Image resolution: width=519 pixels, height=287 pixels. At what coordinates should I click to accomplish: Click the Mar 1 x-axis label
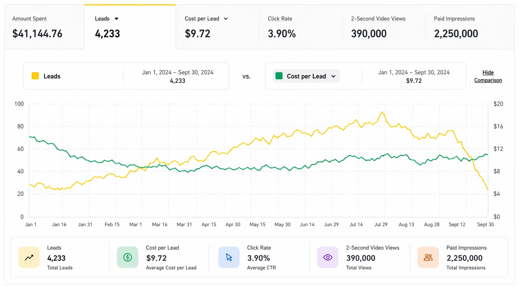[135, 224]
